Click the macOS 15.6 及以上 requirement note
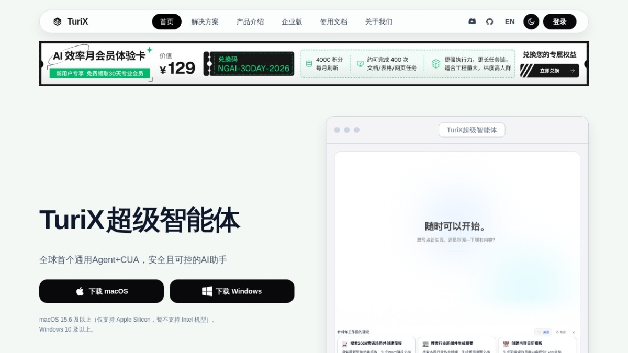628x353 pixels. point(128,320)
